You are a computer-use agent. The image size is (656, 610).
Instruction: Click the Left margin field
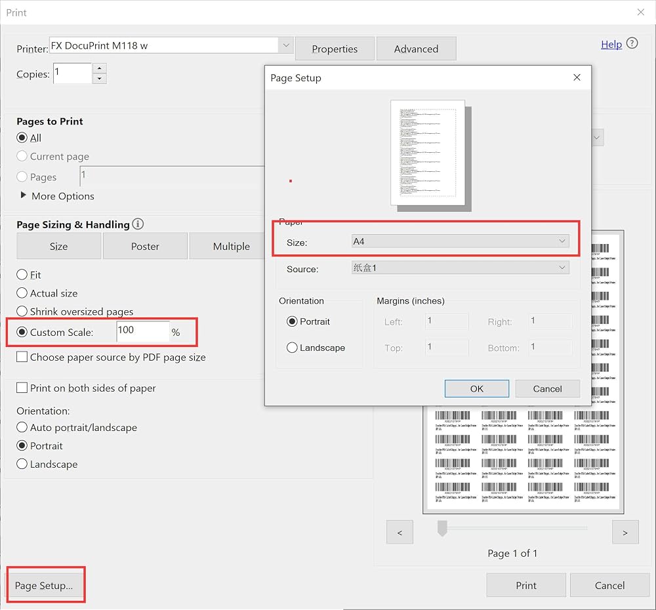click(x=447, y=321)
